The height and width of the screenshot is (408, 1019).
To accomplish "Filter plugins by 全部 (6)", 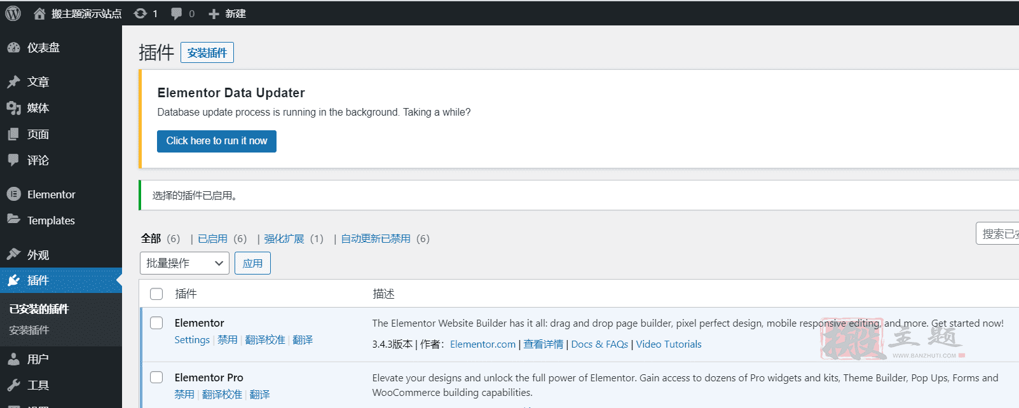I will pyautogui.click(x=160, y=238).
